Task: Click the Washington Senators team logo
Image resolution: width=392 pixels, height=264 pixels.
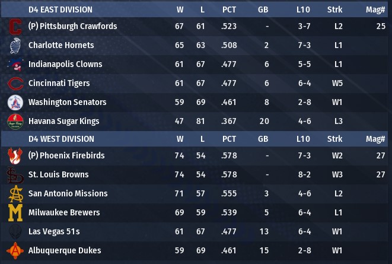Action: [x=15, y=103]
